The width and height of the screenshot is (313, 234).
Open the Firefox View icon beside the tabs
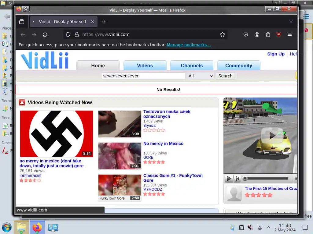pyautogui.click(x=22, y=22)
